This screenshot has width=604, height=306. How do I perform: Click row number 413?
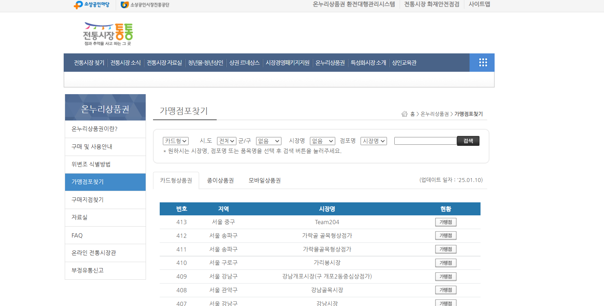pyautogui.click(x=182, y=222)
